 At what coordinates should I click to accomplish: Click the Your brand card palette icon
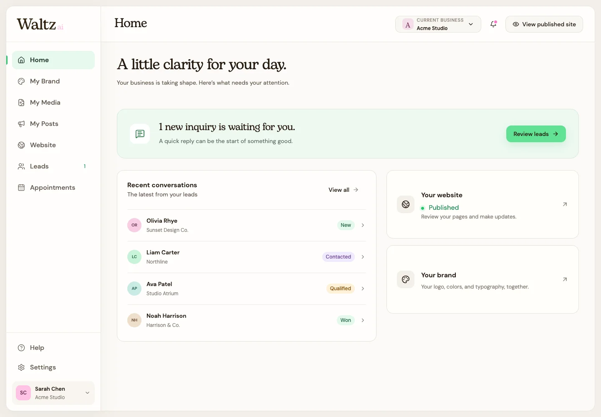(406, 279)
